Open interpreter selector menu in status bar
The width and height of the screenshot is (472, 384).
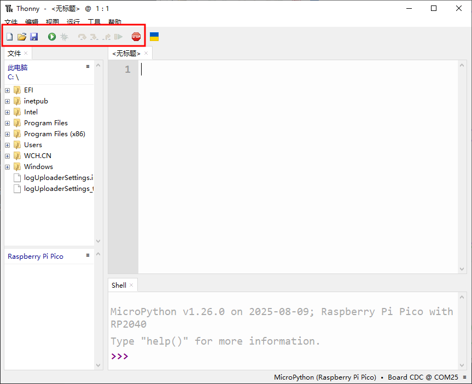click(465, 377)
